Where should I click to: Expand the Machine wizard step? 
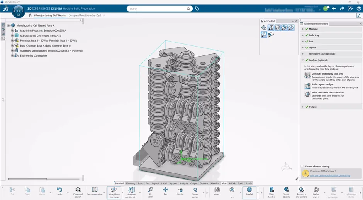click(x=303, y=29)
